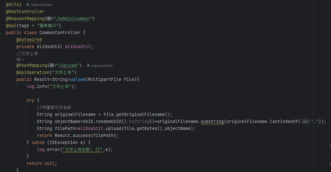Click the //文件上传 comment
331x172 pixels.
27,54
